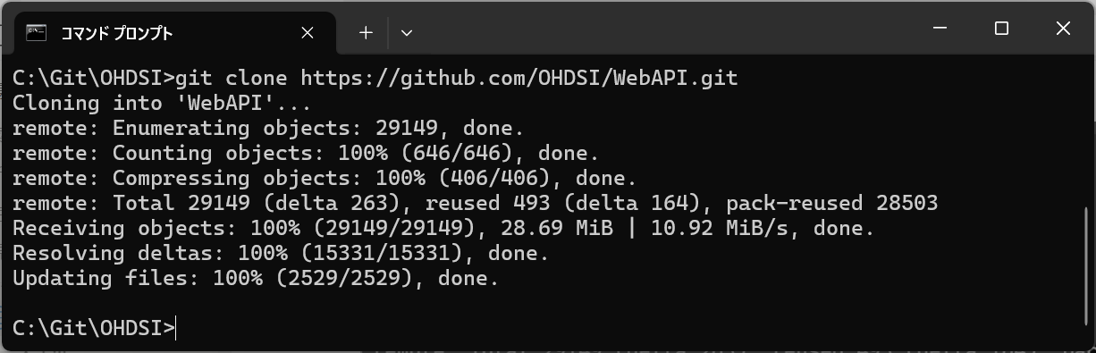
Task: Minimize the terminal window
Action: point(940,29)
